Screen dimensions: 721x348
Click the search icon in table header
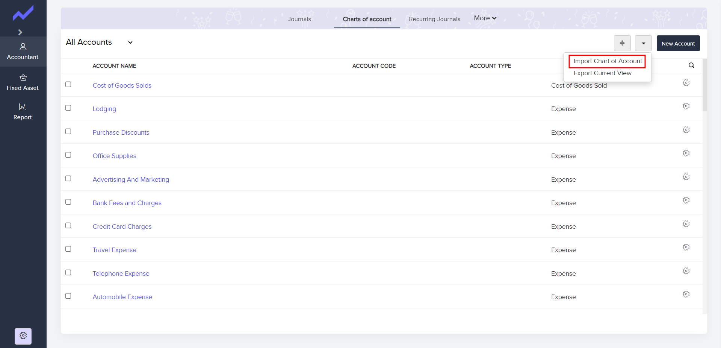[691, 65]
